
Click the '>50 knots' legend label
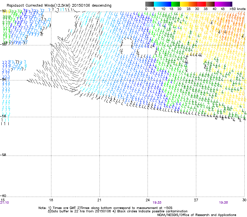tap(237, 9)
